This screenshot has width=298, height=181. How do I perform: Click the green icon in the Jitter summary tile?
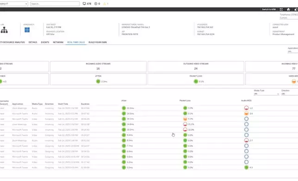point(98,81)
